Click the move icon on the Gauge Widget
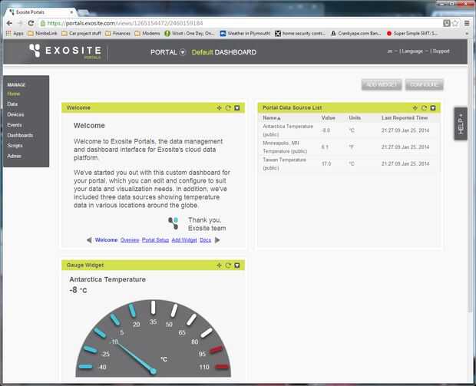 click(219, 266)
